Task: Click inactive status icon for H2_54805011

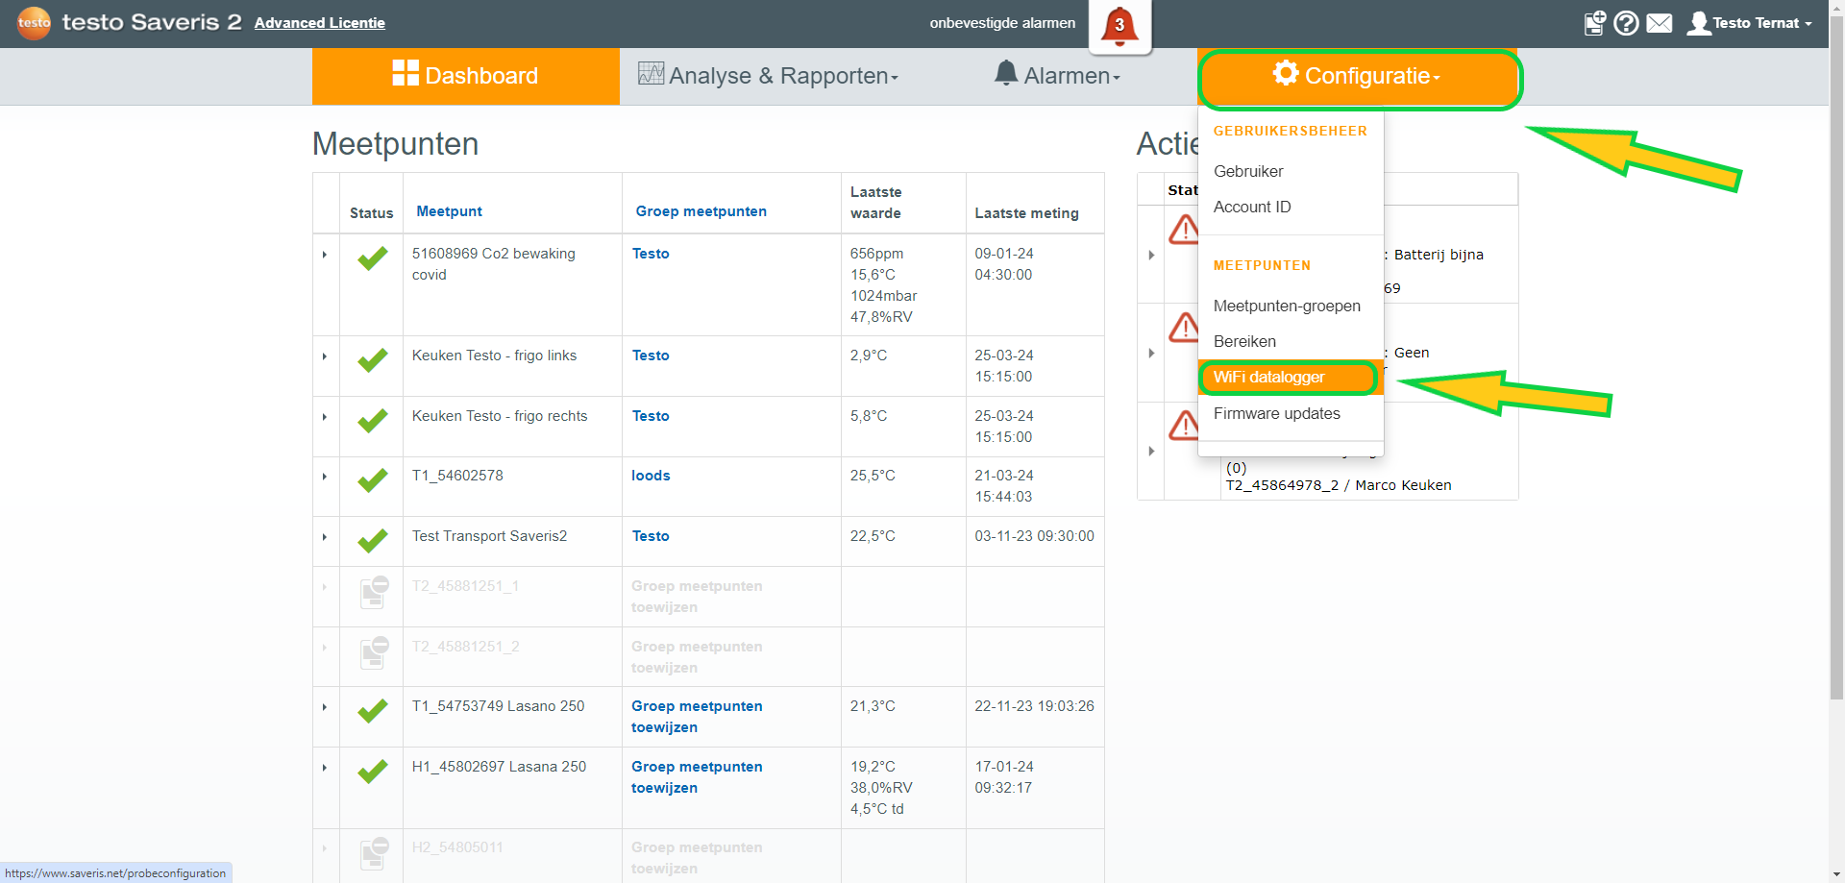Action: click(x=374, y=853)
